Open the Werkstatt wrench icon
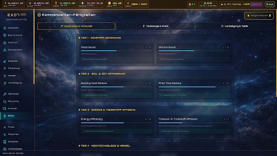Viewport: 277px width, 156px height. pyautogui.click(x=5, y=94)
